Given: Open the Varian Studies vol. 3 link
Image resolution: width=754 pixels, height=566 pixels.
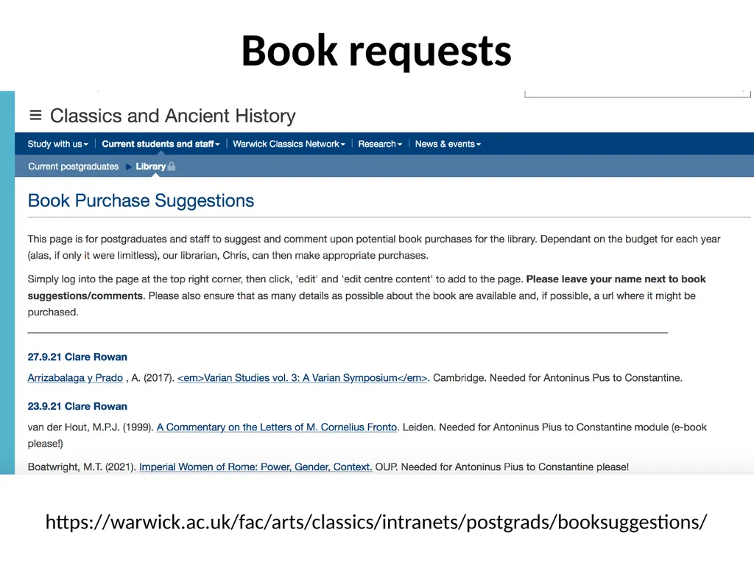Looking at the screenshot, I should [x=303, y=378].
